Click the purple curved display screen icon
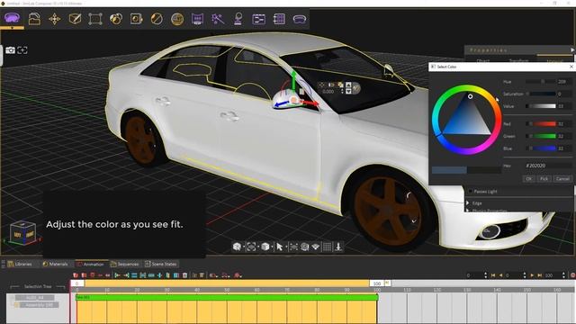 [197, 19]
